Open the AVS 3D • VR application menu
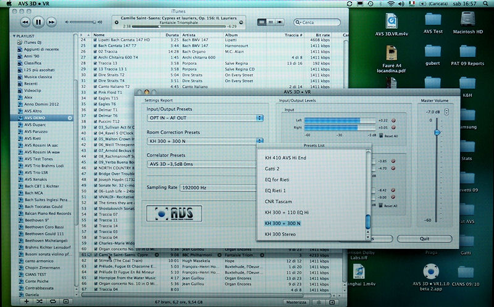 point(33,4)
